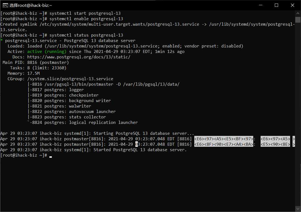Click the scrollbar up arrow
Screen dimensions: 301x212
tap(297, 13)
